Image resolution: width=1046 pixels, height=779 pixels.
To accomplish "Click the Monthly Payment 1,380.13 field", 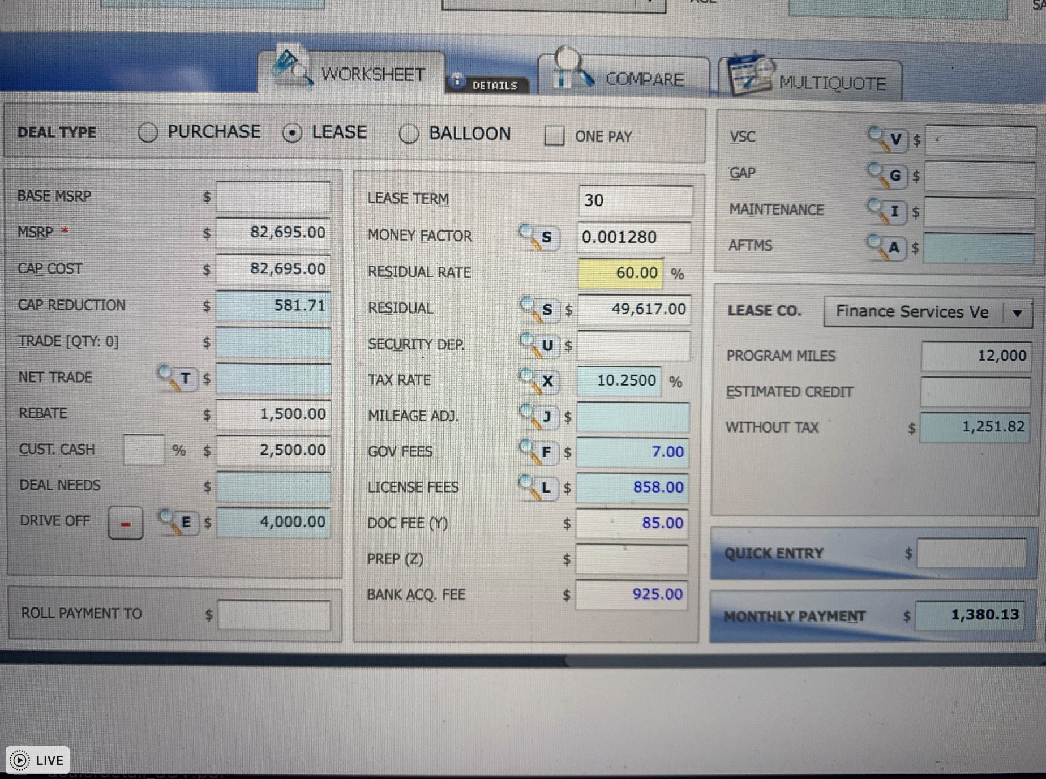I will (970, 615).
